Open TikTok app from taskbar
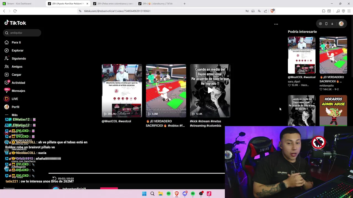The height and width of the screenshot is (198, 353). point(209,194)
